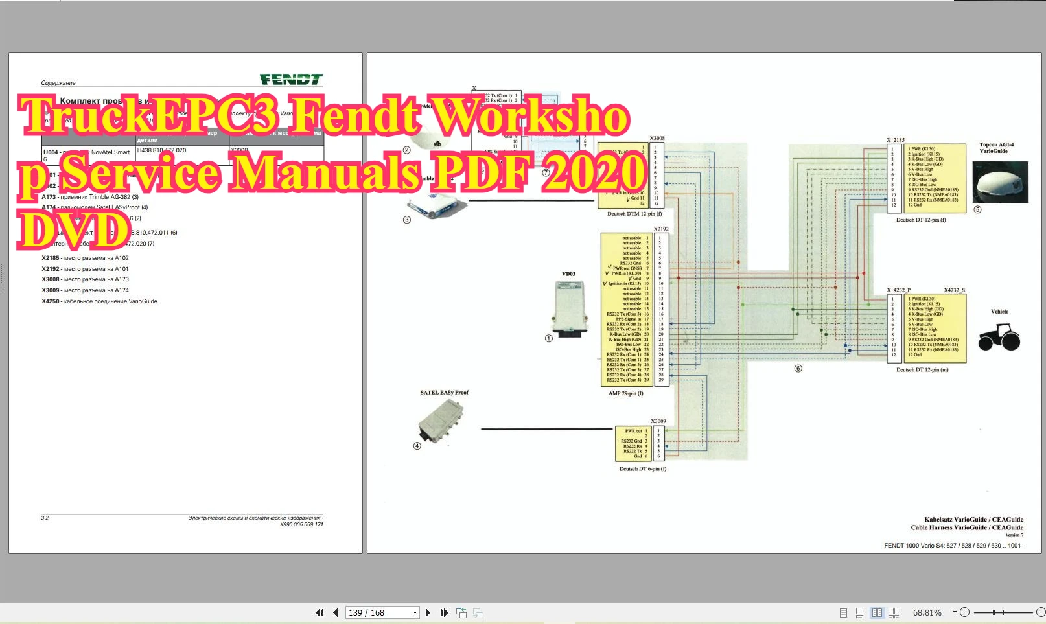Go forward to the next view
Viewport: 1046px width, 624px height.
pos(478,612)
